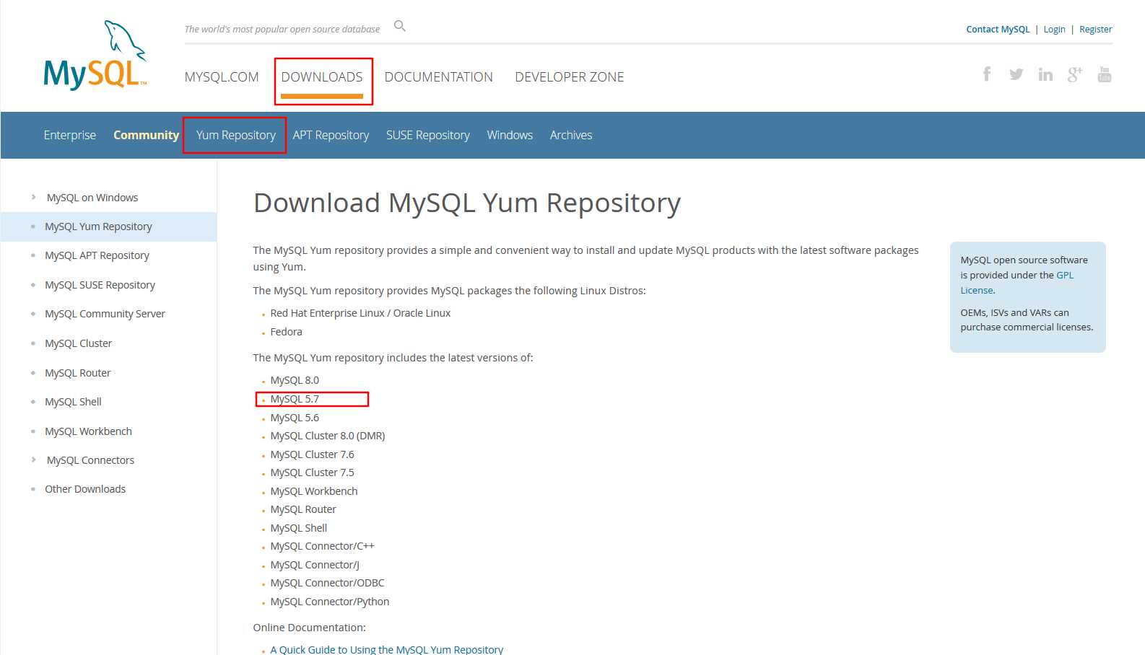
Task: Open the DEVELOPER ZONE navigation tab
Action: pyautogui.click(x=570, y=77)
